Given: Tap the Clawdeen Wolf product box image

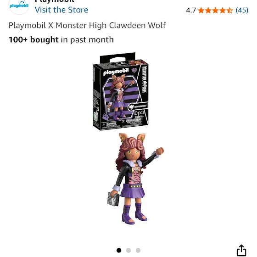Looking at the screenshot, I should [121, 91].
